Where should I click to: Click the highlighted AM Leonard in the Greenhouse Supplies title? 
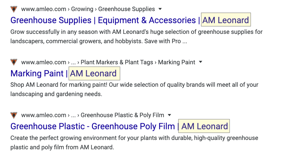(x=226, y=20)
